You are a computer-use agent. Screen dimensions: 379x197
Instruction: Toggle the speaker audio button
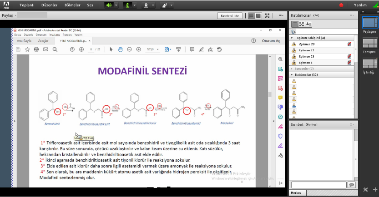point(109,5)
